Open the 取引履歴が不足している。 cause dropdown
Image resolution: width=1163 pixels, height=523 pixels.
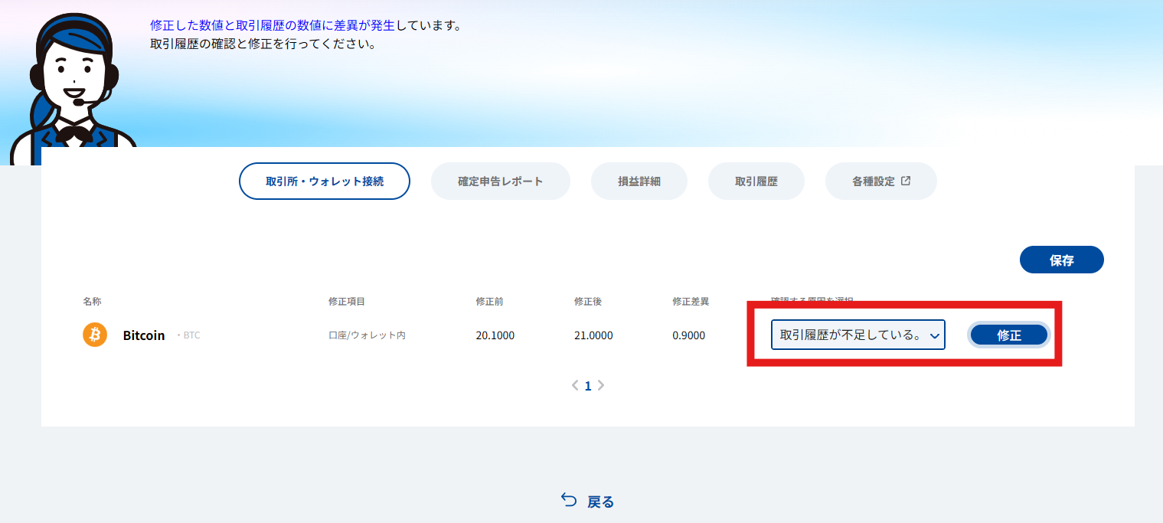[858, 335]
